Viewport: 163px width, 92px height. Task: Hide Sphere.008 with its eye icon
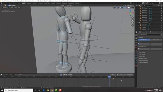[x=161, y=21]
